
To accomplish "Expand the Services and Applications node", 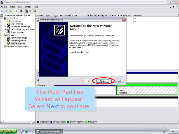I will click(x=2, y=46).
